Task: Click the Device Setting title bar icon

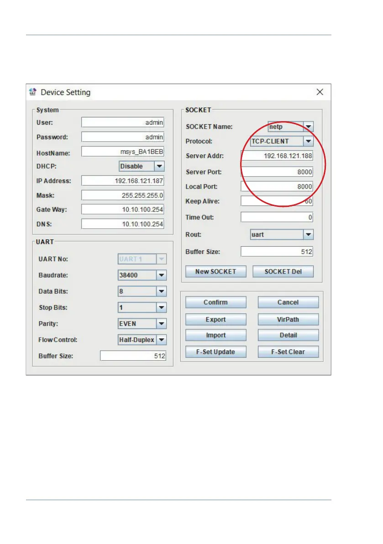Action: pyautogui.click(x=32, y=92)
